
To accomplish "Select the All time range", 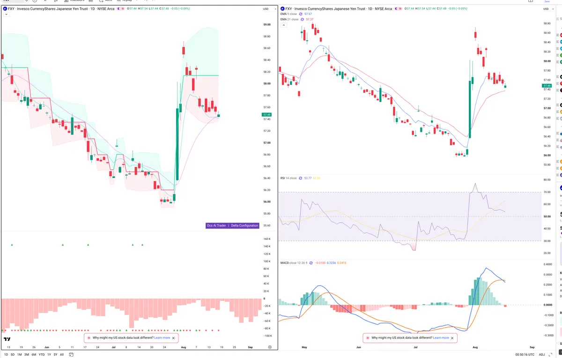I will pos(62,355).
